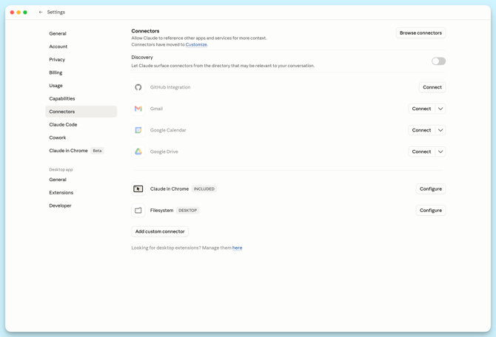This screenshot has height=337, width=496.
Task: Click the Filesystem folder icon
Action: [138, 211]
